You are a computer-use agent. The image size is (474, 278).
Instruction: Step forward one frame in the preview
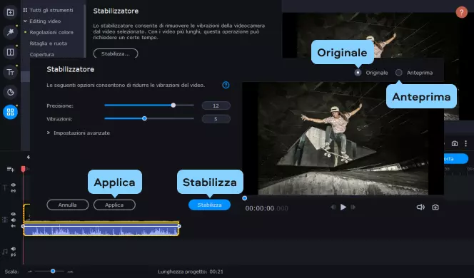[353, 207]
